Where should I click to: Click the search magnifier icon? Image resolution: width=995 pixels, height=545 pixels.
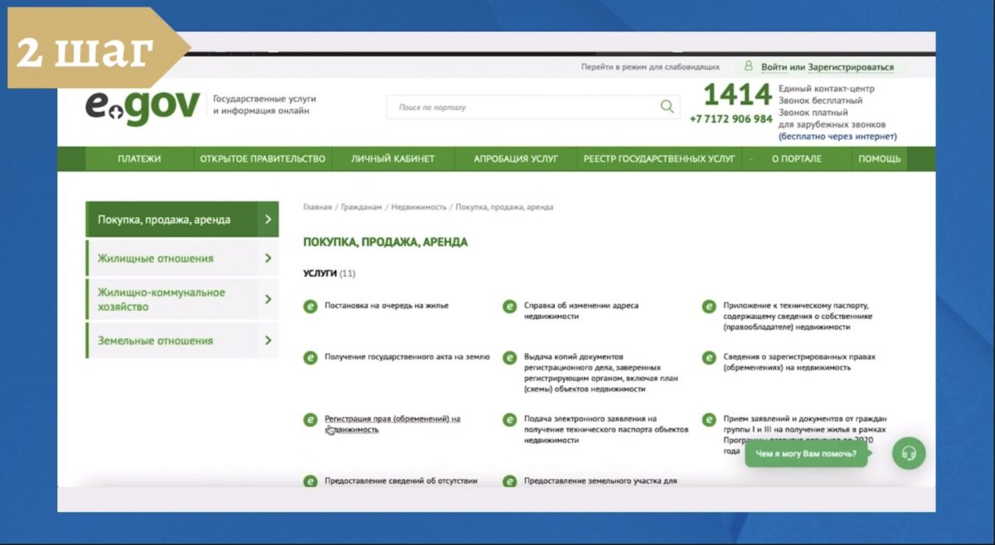(x=667, y=106)
